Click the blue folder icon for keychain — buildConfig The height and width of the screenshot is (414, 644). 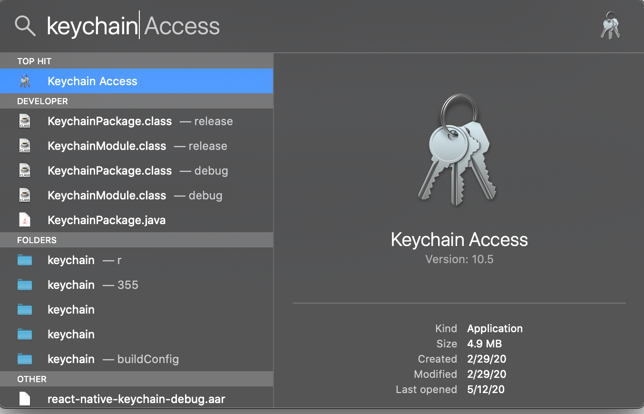tap(25, 359)
